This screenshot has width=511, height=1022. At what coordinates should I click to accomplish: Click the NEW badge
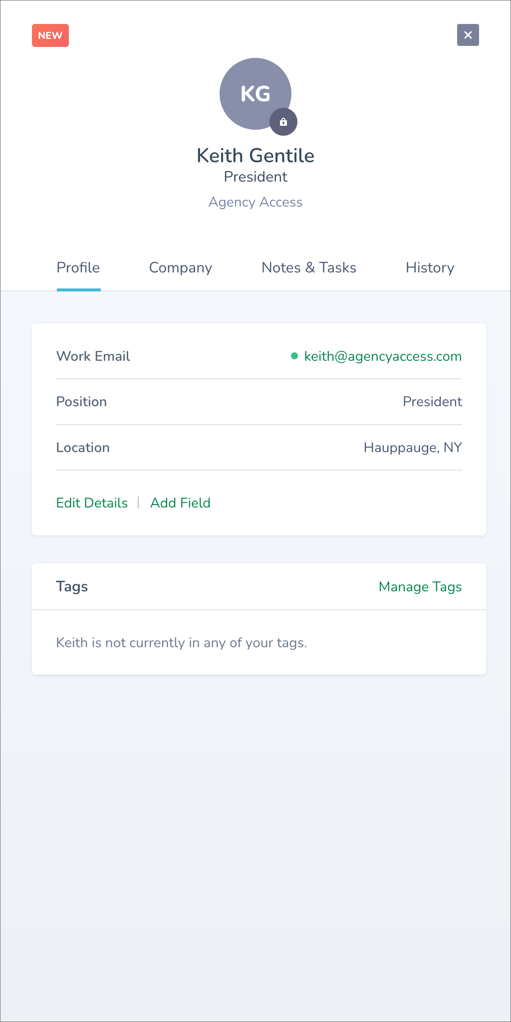click(x=50, y=35)
